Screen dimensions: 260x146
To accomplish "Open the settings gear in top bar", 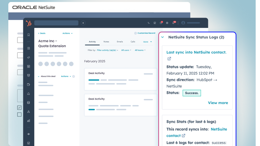I will click(x=167, y=23).
